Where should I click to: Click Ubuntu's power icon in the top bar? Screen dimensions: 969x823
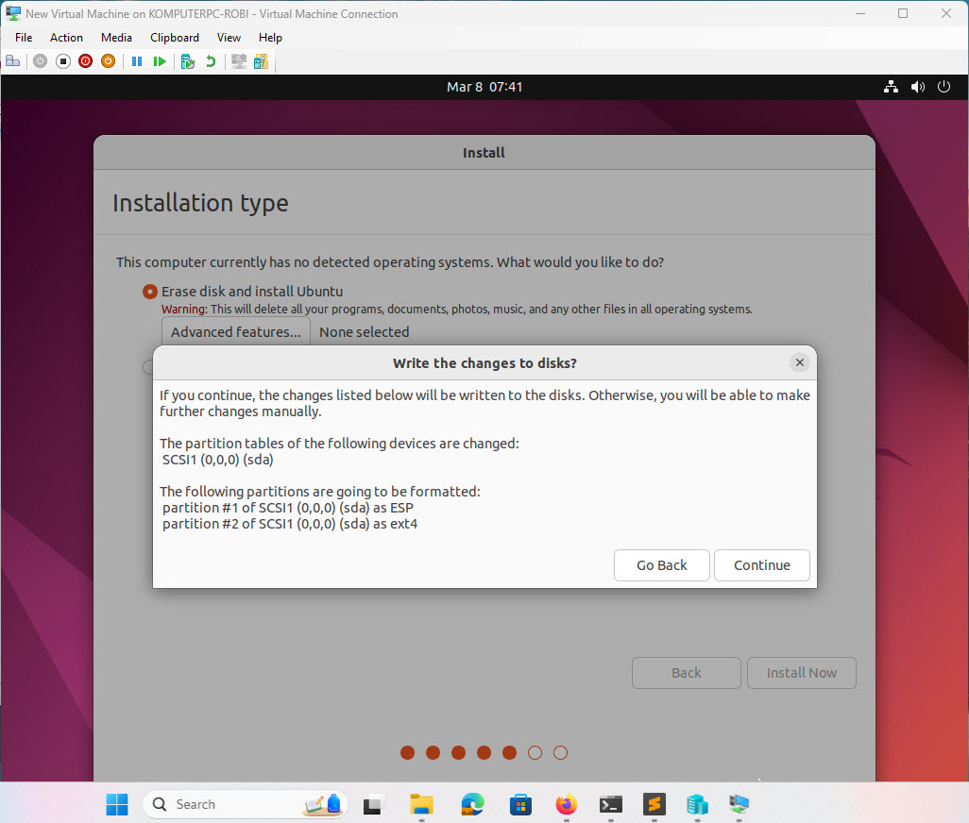pos(943,86)
